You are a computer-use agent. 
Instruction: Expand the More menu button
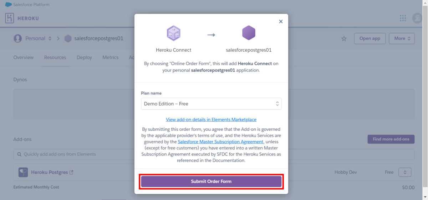[x=402, y=38]
